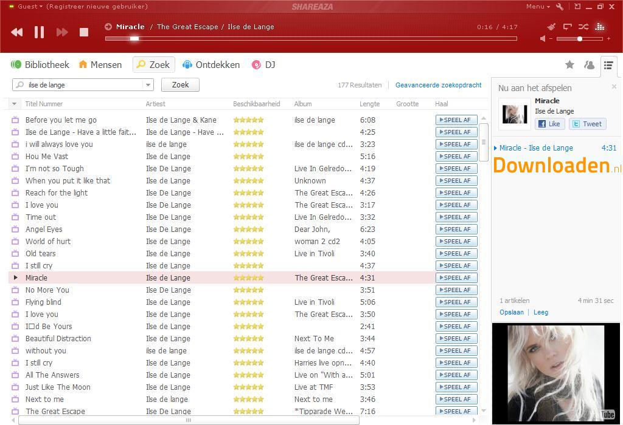Click the favorites star icon
Screen dimensions: 623x425
569,64
